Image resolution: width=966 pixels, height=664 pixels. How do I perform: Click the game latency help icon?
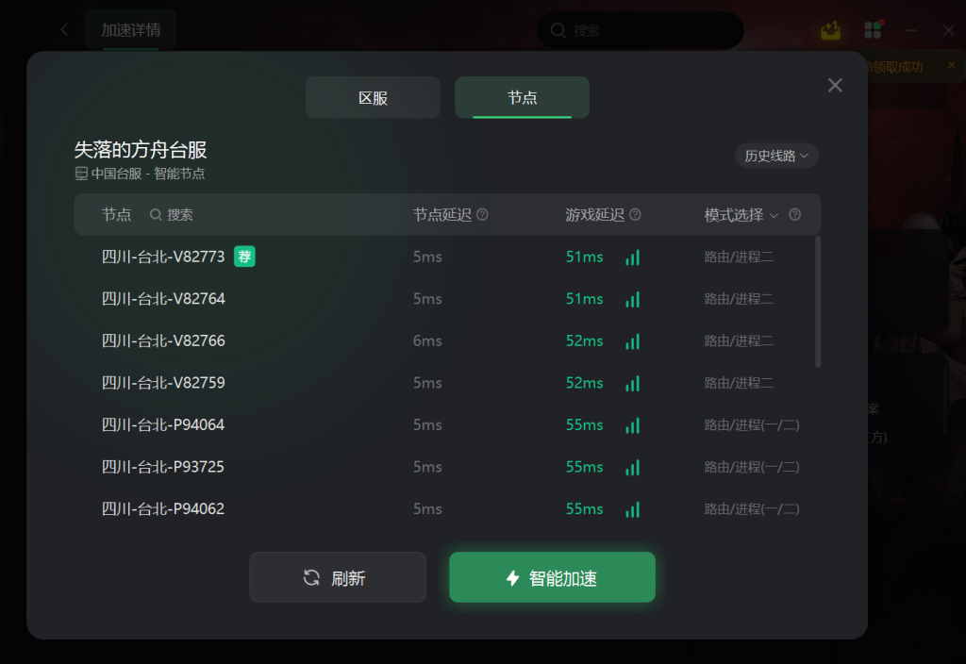(x=635, y=214)
